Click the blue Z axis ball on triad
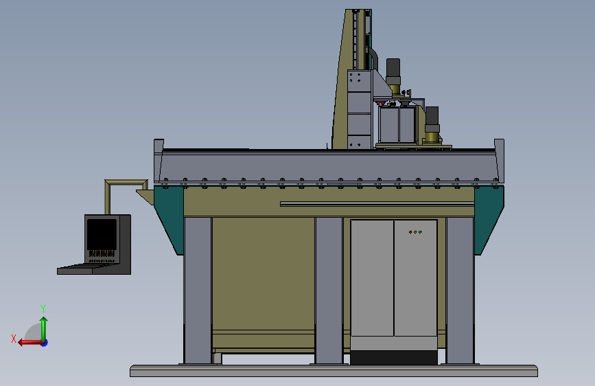The height and width of the screenshot is (386, 595). [x=45, y=343]
